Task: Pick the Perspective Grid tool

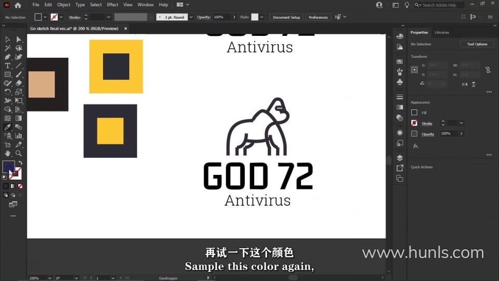Action: click(19, 109)
